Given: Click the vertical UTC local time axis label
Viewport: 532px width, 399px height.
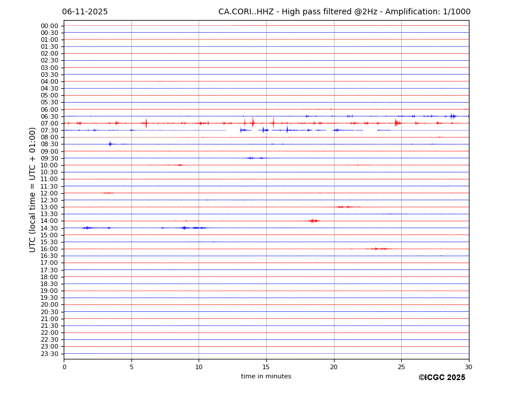Looking at the screenshot, I should click(33, 189).
